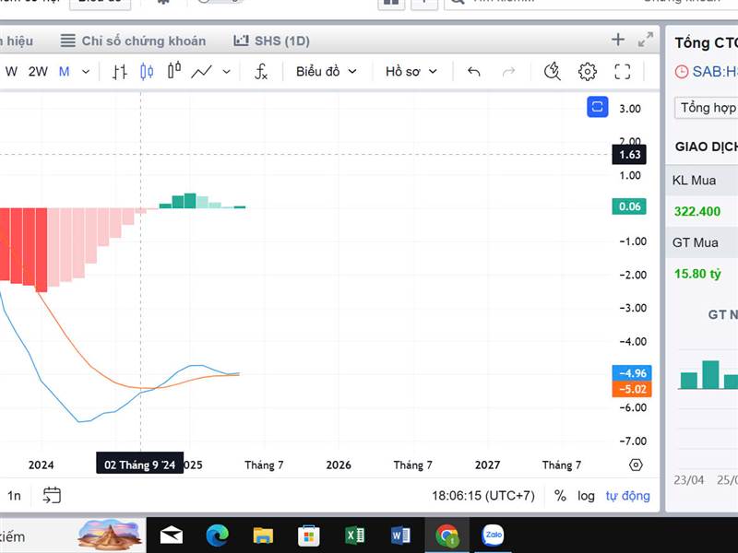Select the 1n time range button
Image resolution: width=738 pixels, height=553 pixels.
pyautogui.click(x=14, y=496)
